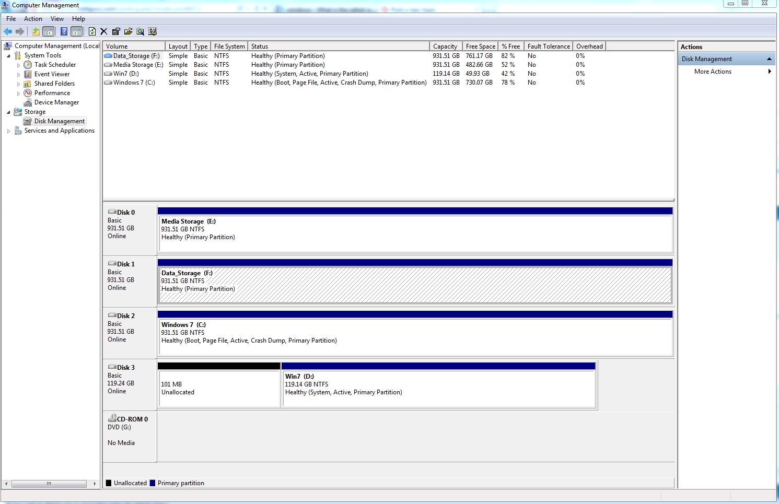
Task: Toggle the Show/Hide Console Tree button
Action: click(49, 31)
